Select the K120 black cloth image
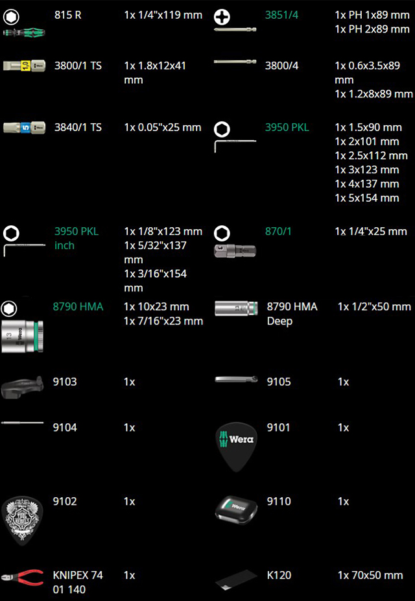The width and height of the screenshot is (415, 601). [236, 579]
